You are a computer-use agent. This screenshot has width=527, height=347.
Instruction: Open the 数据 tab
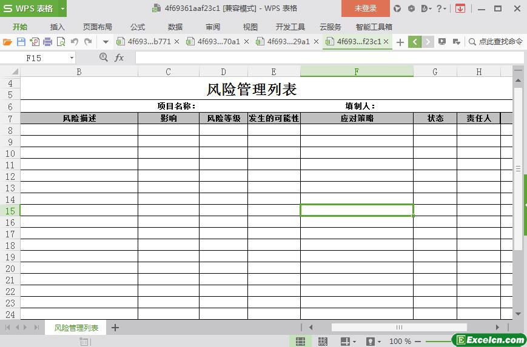tap(175, 27)
